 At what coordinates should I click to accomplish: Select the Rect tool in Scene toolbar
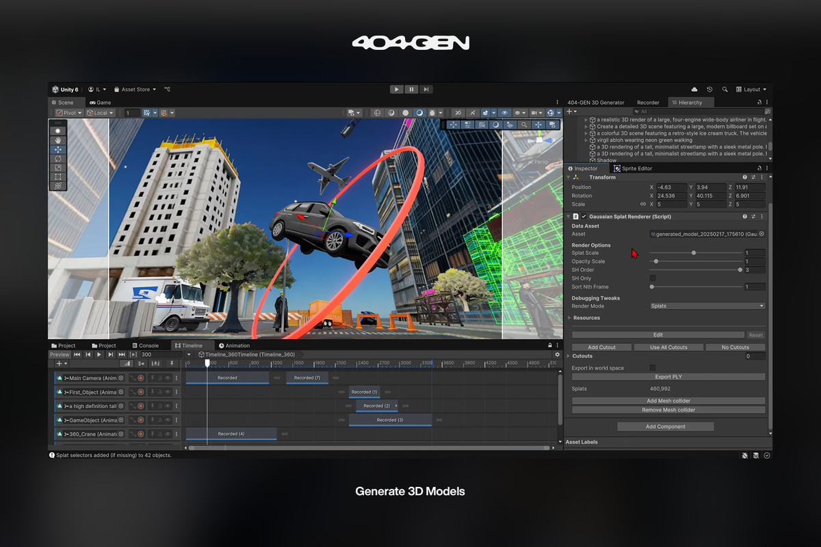pyautogui.click(x=58, y=176)
